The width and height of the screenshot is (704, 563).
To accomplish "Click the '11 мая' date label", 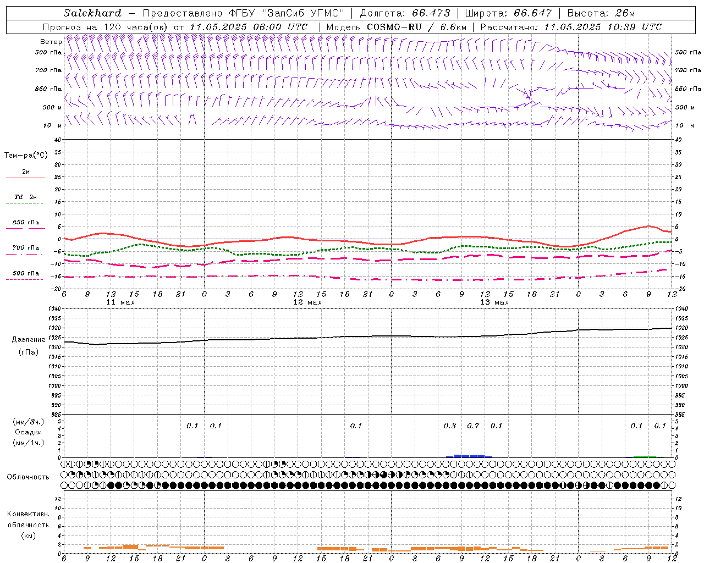I will [120, 302].
